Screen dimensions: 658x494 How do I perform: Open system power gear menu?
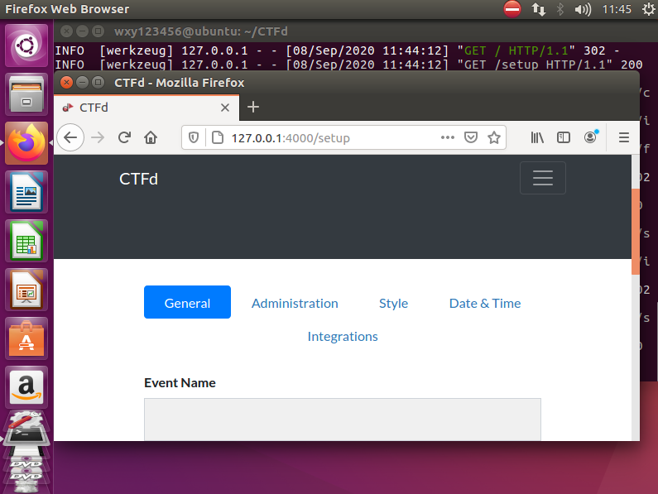click(x=649, y=9)
